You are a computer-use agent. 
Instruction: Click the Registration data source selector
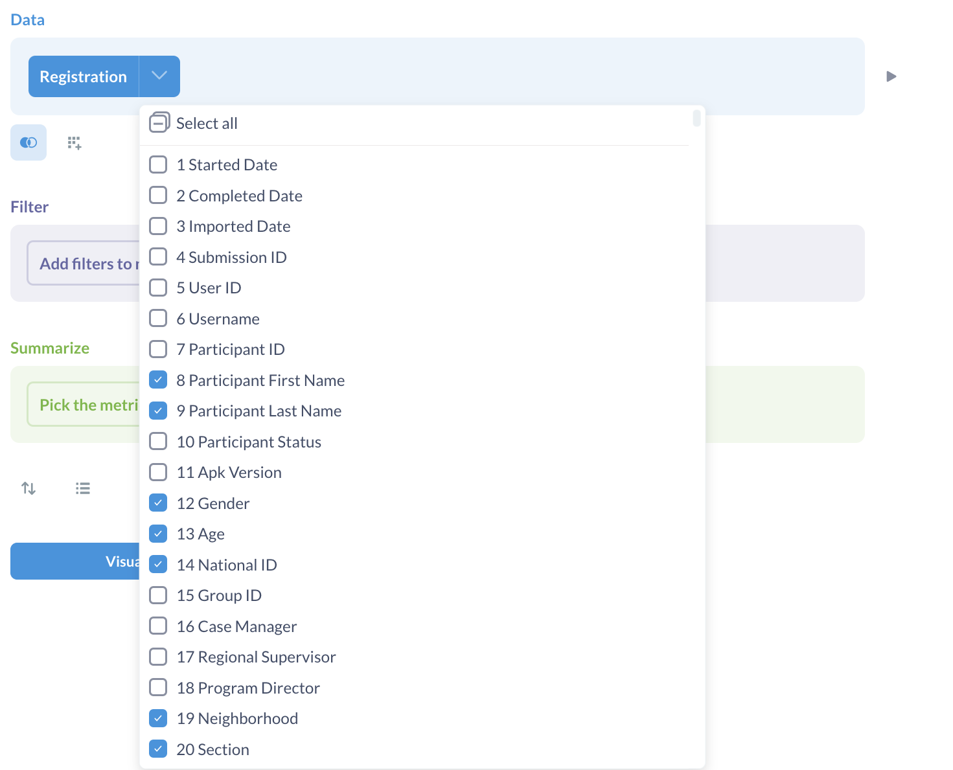coord(82,76)
